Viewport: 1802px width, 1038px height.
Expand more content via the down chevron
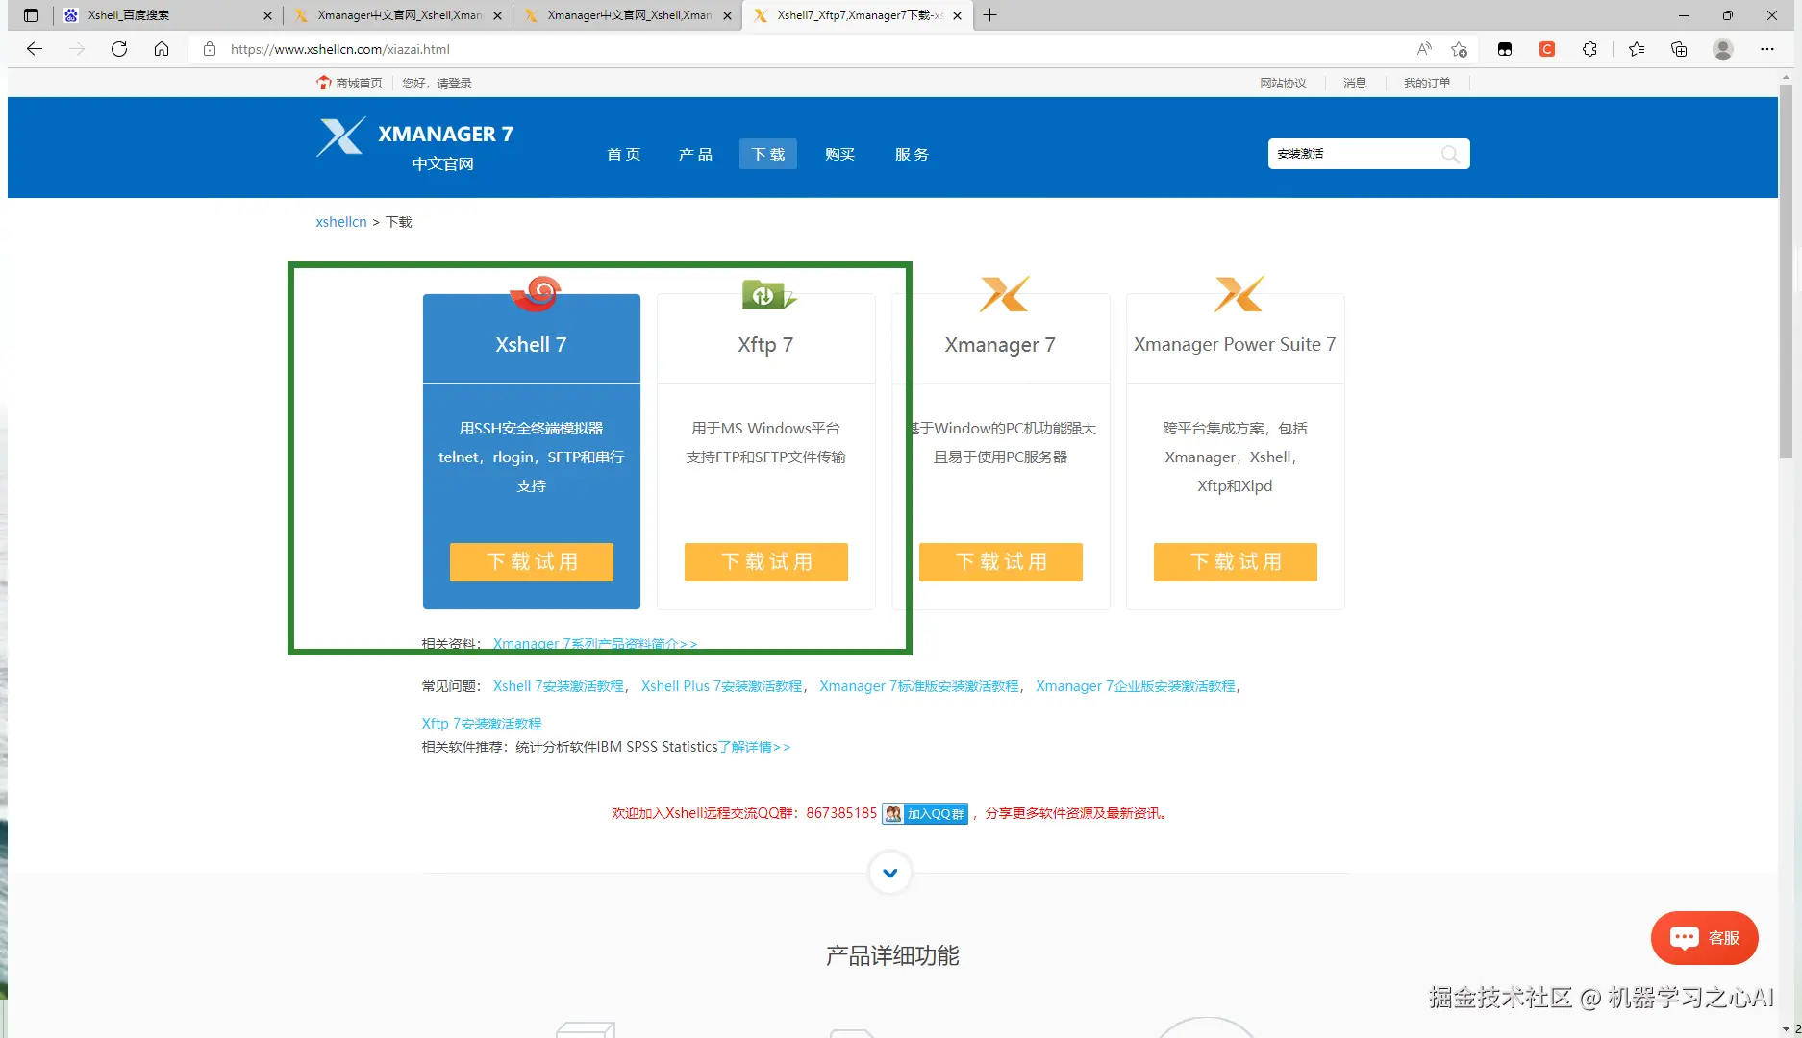pos(889,873)
